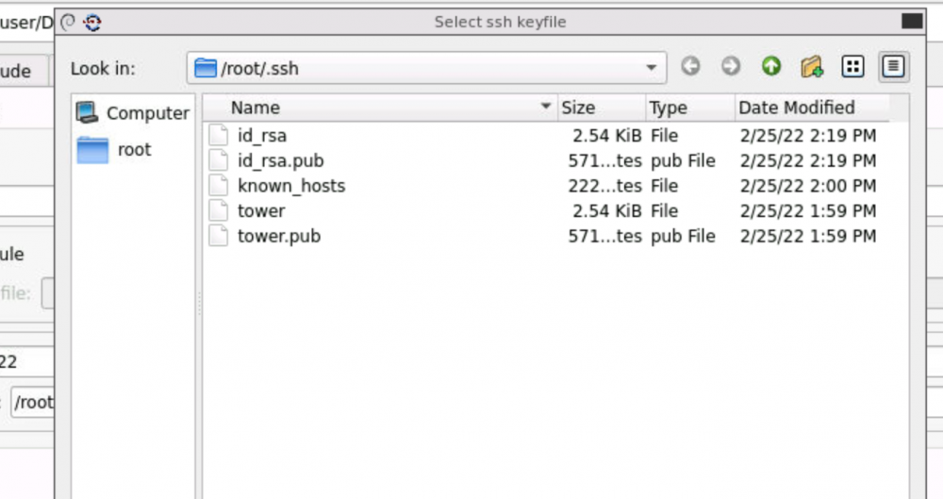Image resolution: width=943 pixels, height=499 pixels.
Task: Click the file icon beside id_rsa.pub
Action: 219,160
